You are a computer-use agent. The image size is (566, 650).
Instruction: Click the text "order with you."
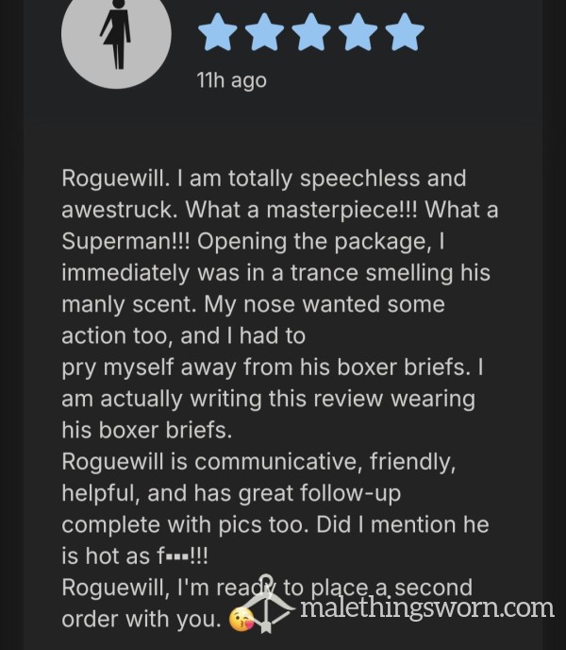coord(141,620)
